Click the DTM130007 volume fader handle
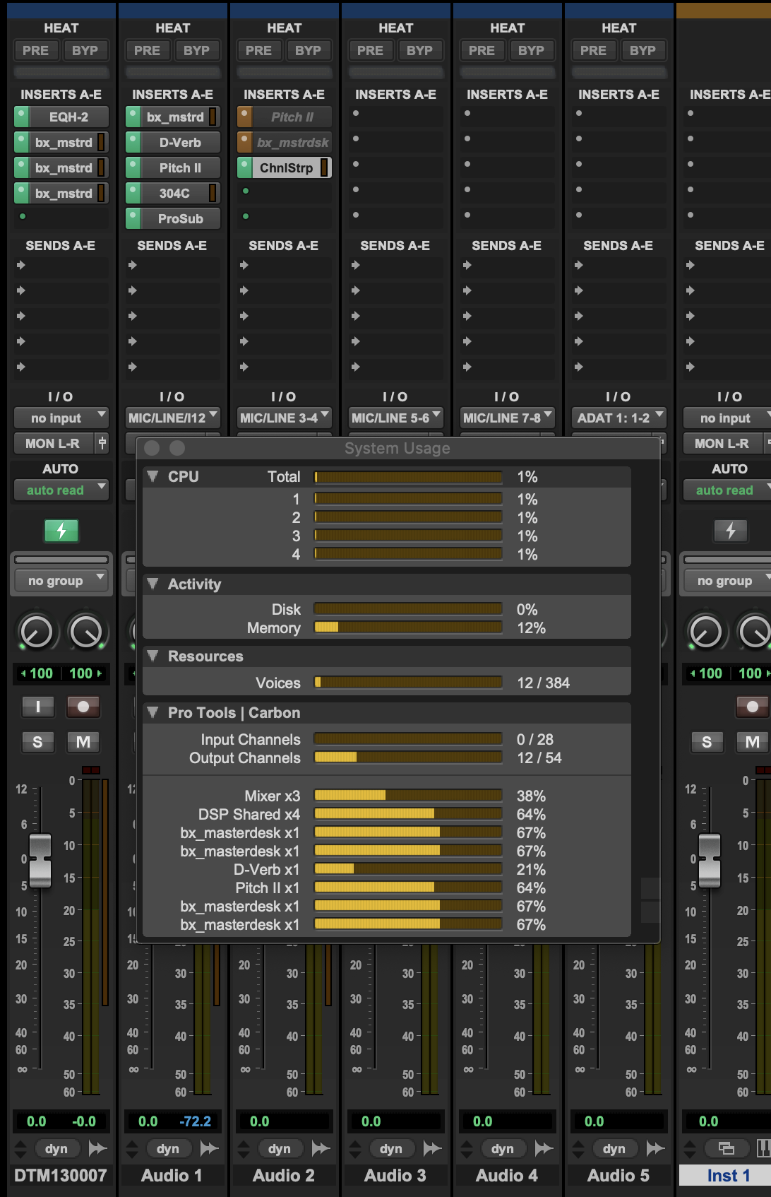The height and width of the screenshot is (1197, 771). [x=40, y=860]
